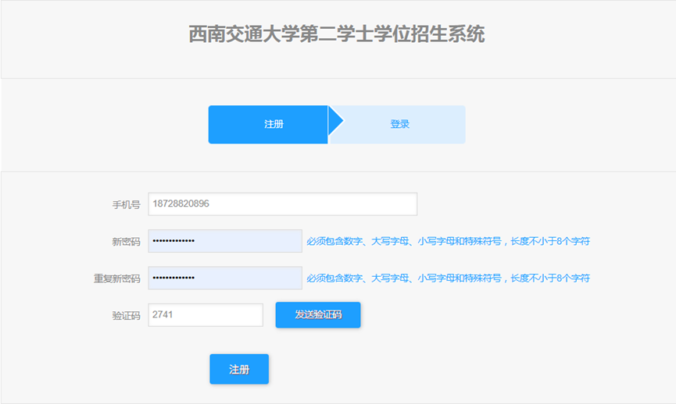The height and width of the screenshot is (404, 676).
Task: Place cursor on phone number 18728820896
Action: pos(181,204)
